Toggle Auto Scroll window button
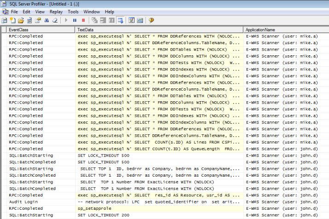 click(120, 20)
